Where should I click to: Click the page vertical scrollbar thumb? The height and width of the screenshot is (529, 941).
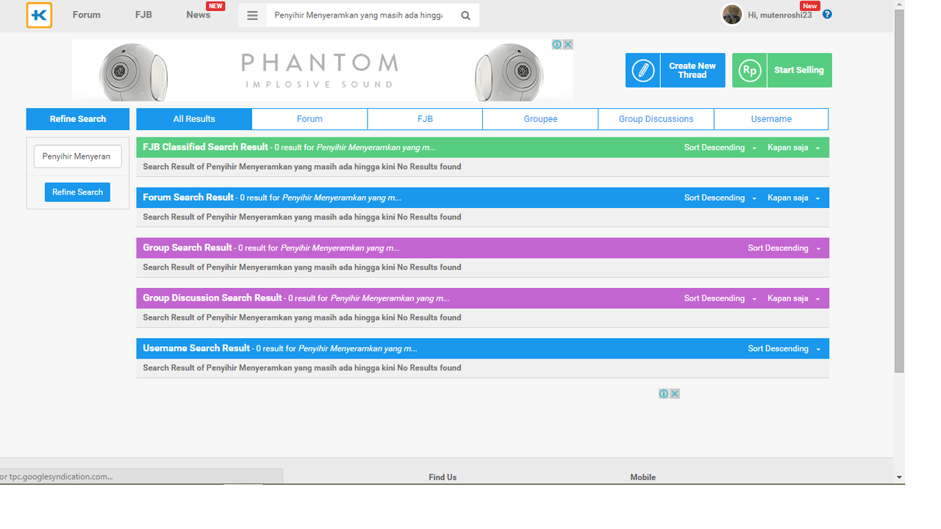tap(899, 191)
